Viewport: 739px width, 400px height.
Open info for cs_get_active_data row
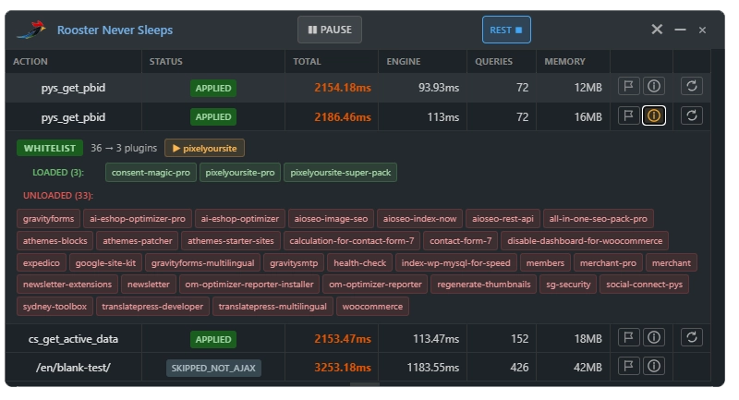pos(654,337)
